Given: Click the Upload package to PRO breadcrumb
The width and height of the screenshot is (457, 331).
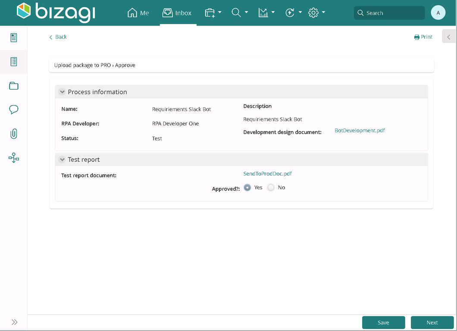Looking at the screenshot, I should (82, 65).
